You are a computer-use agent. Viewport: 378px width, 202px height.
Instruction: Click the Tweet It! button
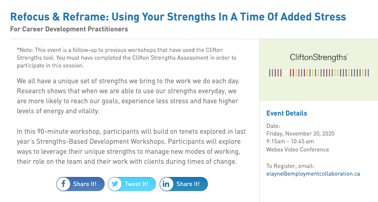(x=132, y=184)
